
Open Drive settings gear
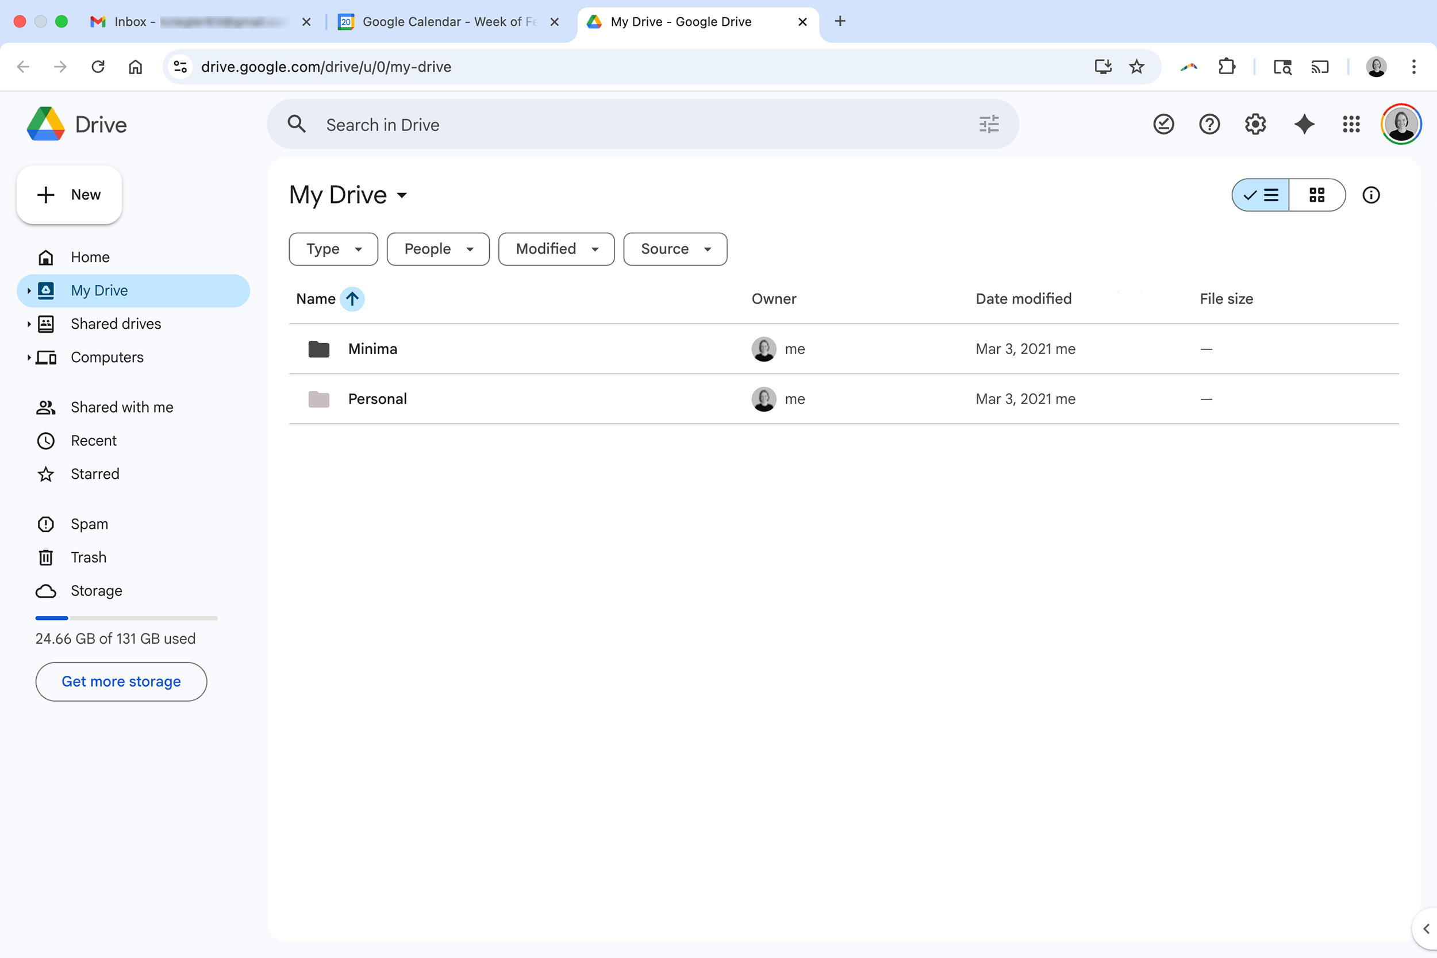click(x=1255, y=124)
